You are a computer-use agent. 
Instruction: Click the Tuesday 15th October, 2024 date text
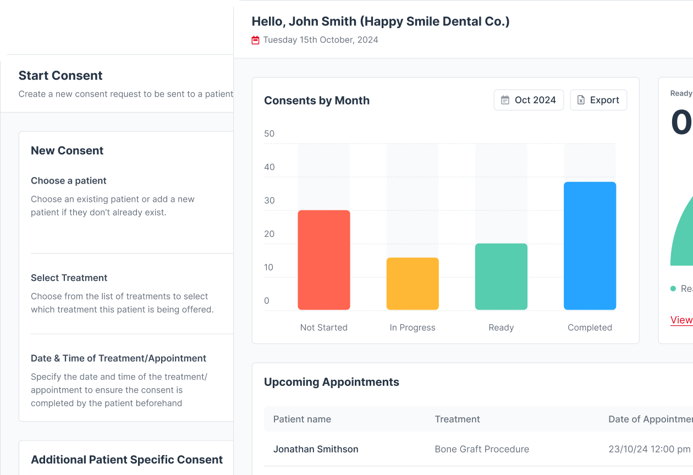tap(321, 40)
